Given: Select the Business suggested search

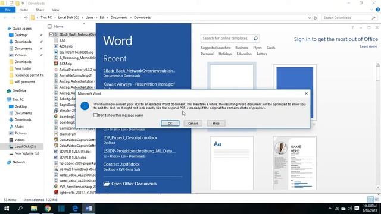Looking at the screenshot, I should tap(241, 48).
